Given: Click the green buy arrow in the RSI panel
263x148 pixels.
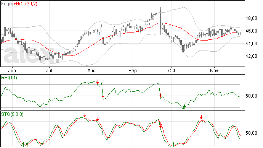Looking at the screenshot, I should pyautogui.click(x=184, y=107).
